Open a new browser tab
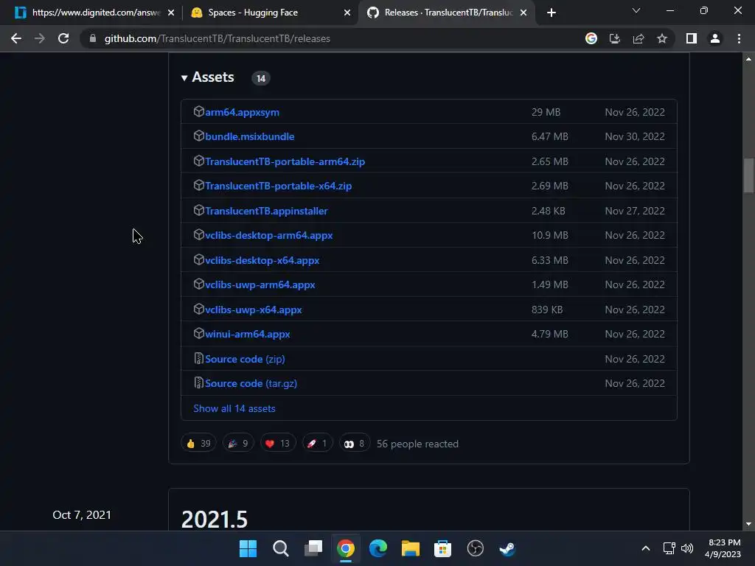This screenshot has width=755, height=566. [x=552, y=13]
